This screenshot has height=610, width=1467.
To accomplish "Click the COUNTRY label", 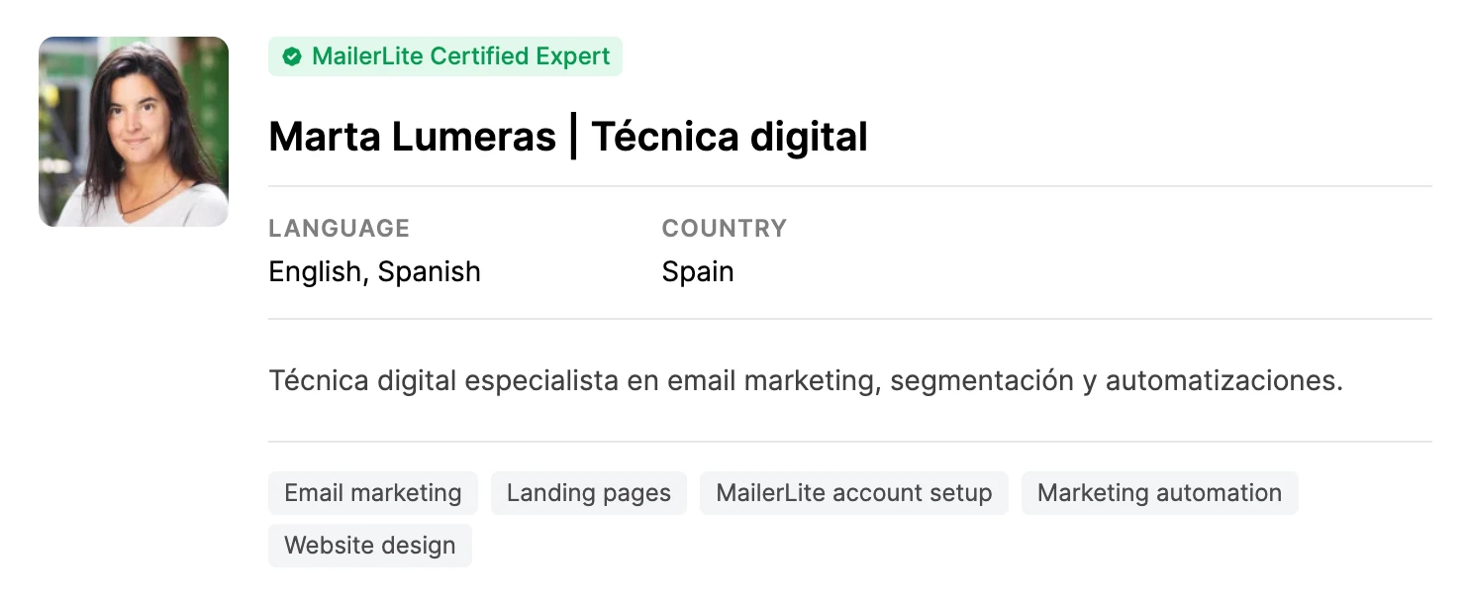I will [724, 228].
